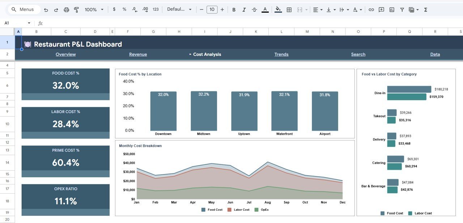Insert a chart from the toolbar
Image resolution: width=463 pixels, height=223 pixels.
pyautogui.click(x=392, y=10)
